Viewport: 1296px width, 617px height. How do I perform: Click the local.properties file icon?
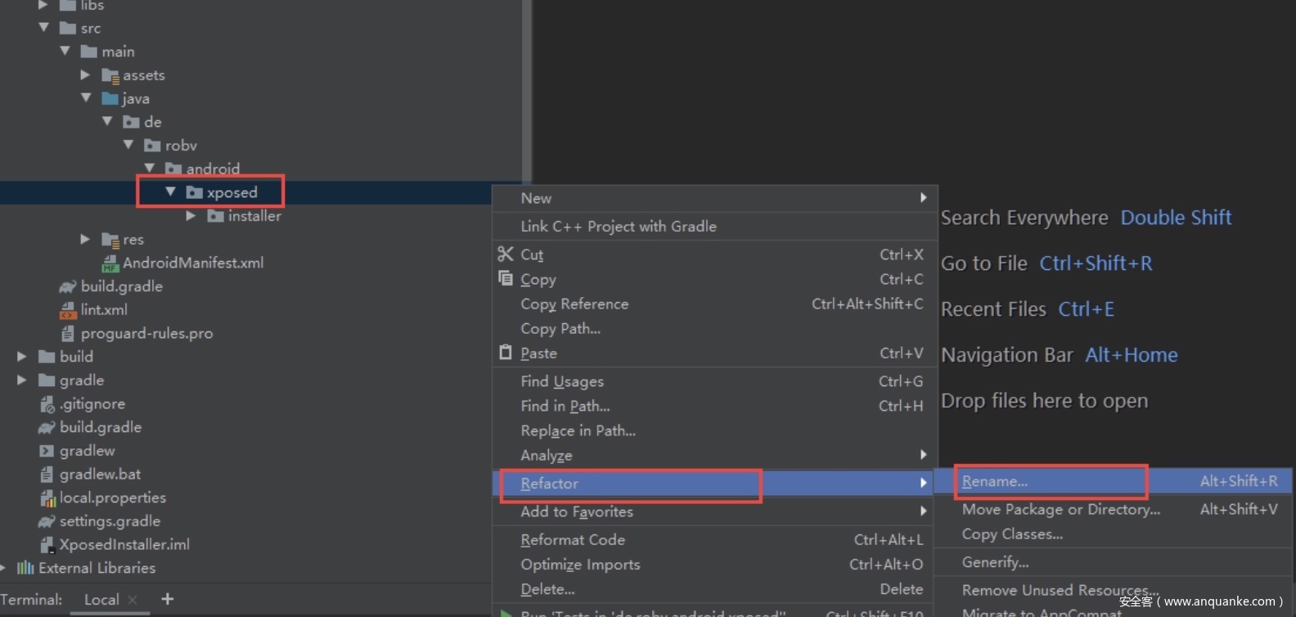[47, 498]
